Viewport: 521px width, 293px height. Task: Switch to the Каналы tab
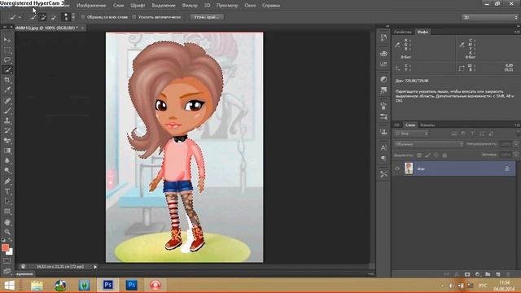(x=427, y=125)
